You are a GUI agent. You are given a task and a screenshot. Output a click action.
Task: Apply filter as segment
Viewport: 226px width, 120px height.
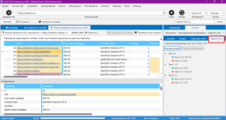(148, 33)
